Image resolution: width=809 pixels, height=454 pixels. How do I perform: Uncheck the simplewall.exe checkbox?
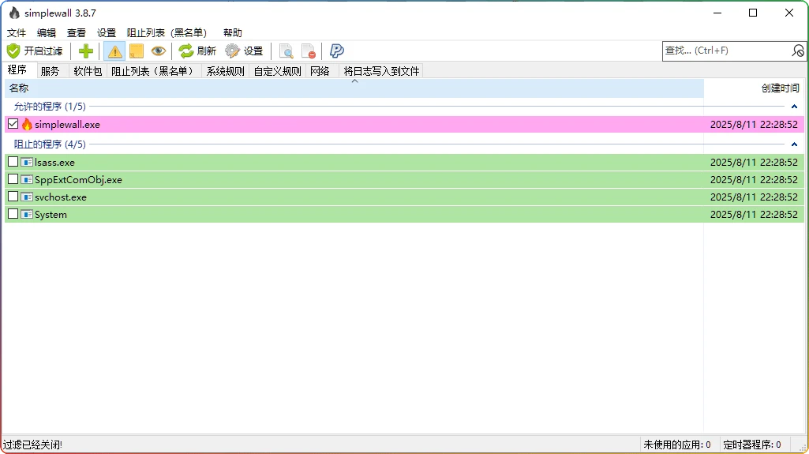[x=13, y=124]
